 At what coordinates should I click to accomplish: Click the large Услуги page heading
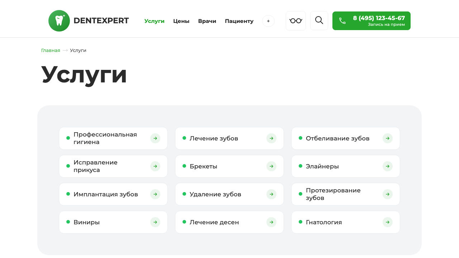84,75
